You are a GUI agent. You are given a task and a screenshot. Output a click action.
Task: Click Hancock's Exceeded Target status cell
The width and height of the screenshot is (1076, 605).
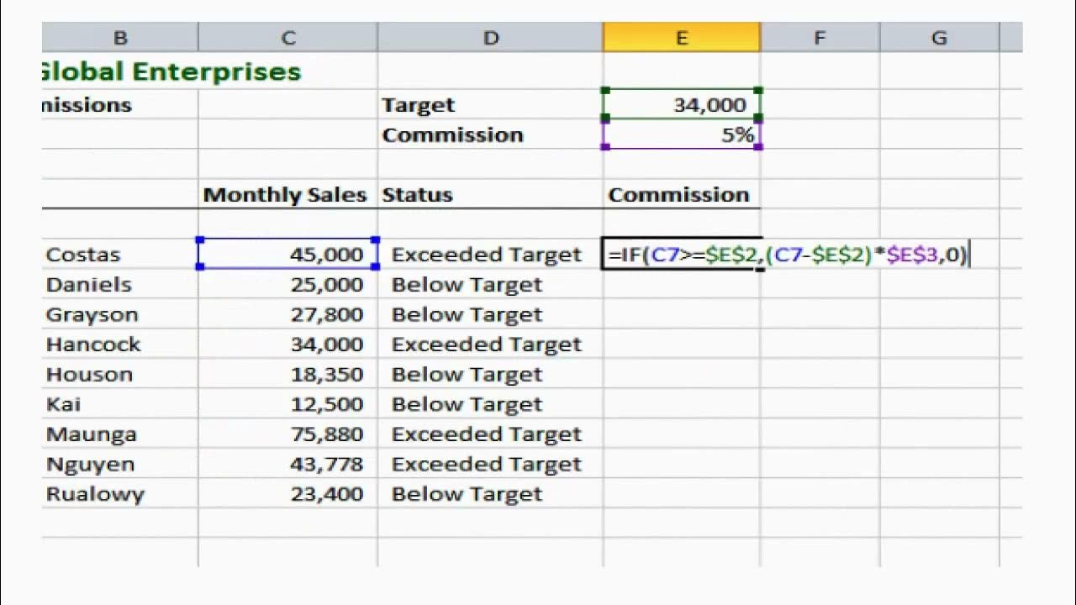pos(491,345)
